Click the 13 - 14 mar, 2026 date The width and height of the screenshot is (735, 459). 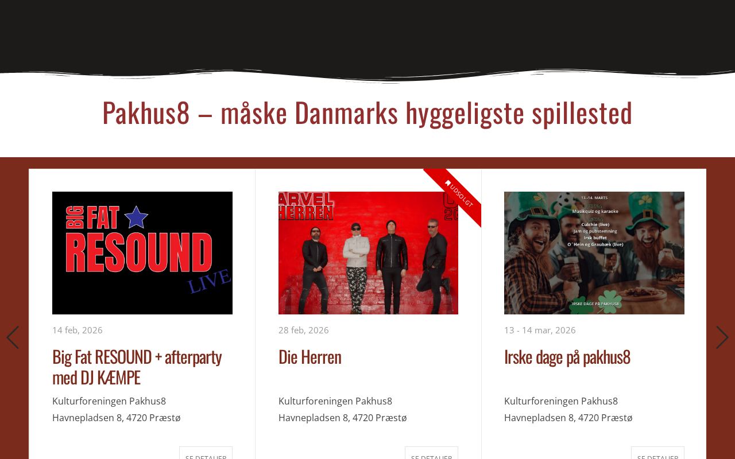(x=540, y=330)
